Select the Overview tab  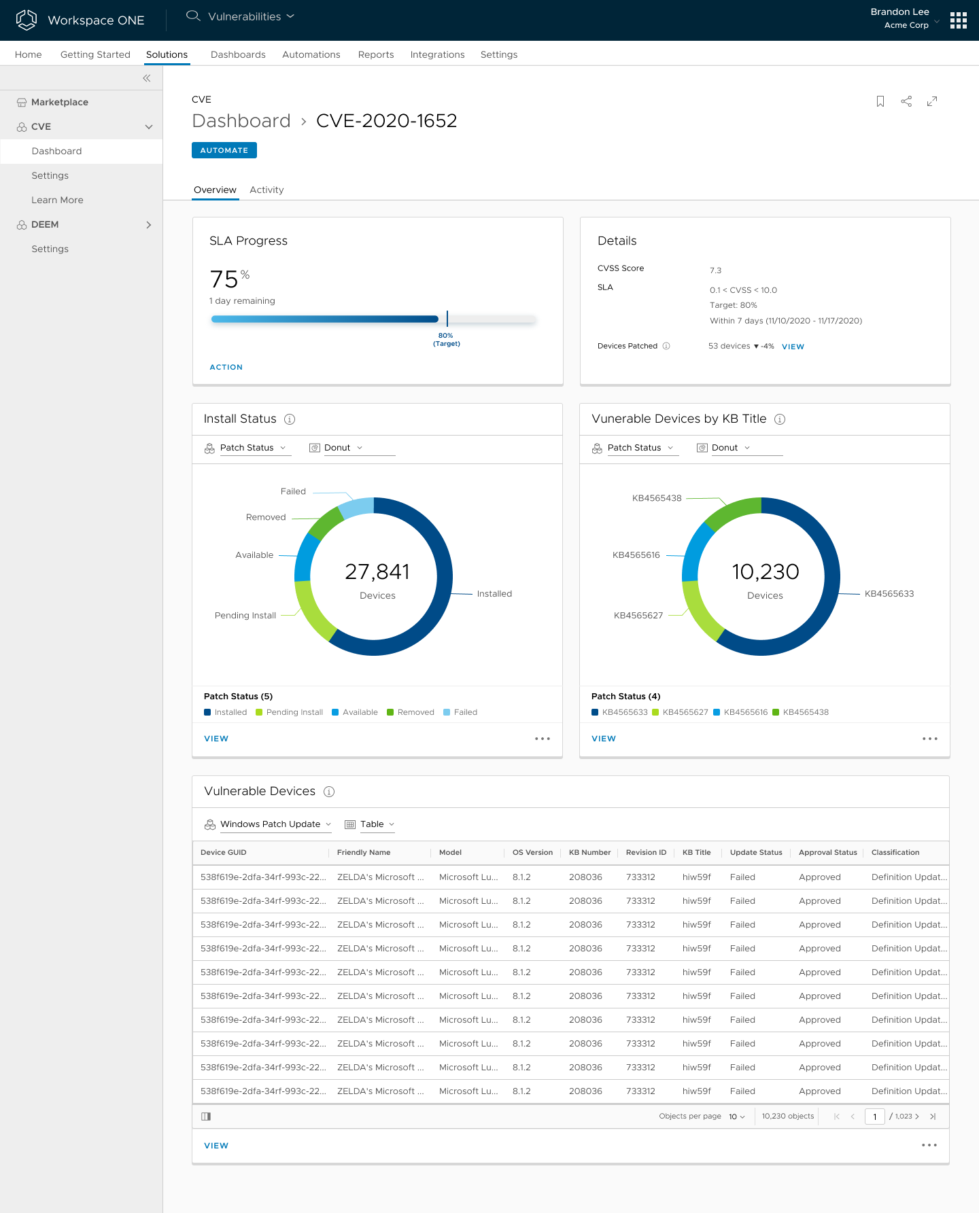pos(215,190)
